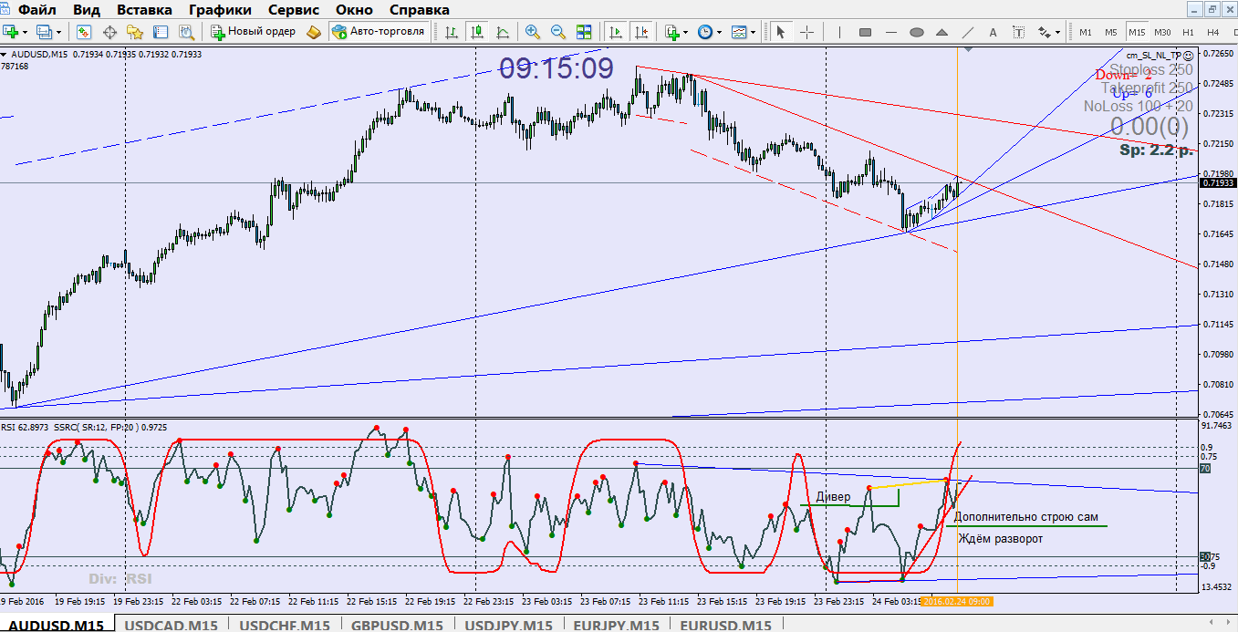Switch timeframe to M30

coord(1162,32)
